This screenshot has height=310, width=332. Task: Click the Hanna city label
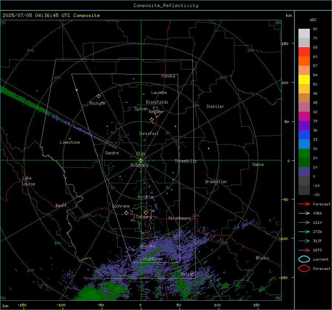258,164
